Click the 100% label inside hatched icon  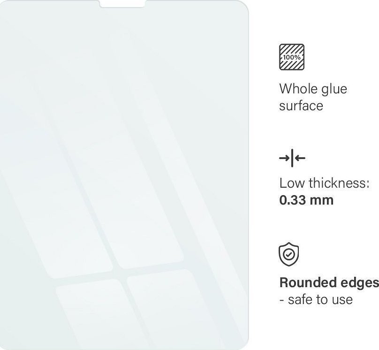[x=292, y=58]
